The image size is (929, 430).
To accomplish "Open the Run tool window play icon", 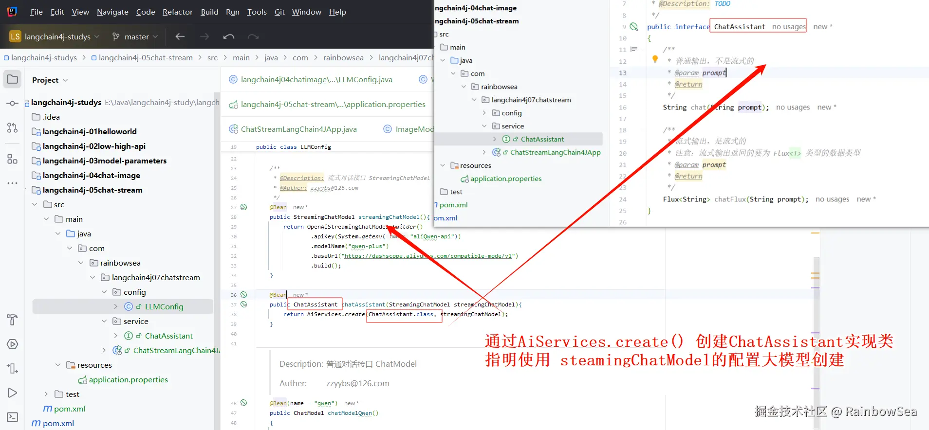I will [13, 393].
